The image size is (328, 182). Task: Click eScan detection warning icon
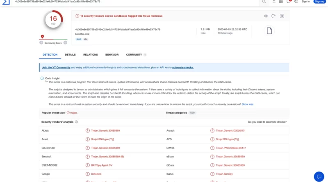(x=212, y=157)
